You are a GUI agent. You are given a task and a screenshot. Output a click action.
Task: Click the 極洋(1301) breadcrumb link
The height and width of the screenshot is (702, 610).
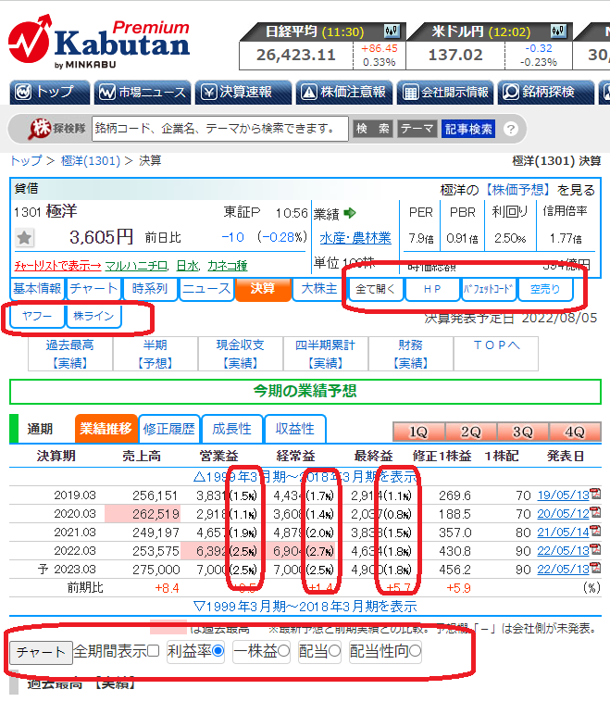pyautogui.click(x=91, y=160)
